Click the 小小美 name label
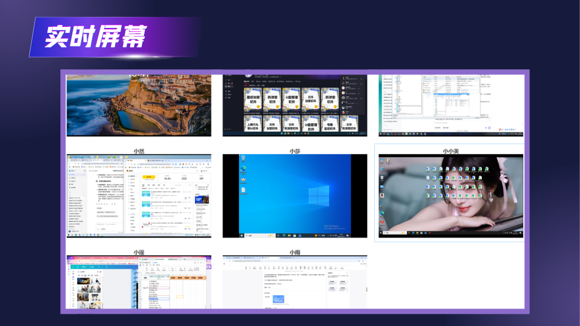Image resolution: width=580 pixels, height=326 pixels. coord(451,151)
